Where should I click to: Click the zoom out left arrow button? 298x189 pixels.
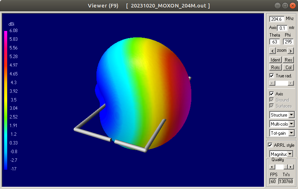click(x=272, y=51)
